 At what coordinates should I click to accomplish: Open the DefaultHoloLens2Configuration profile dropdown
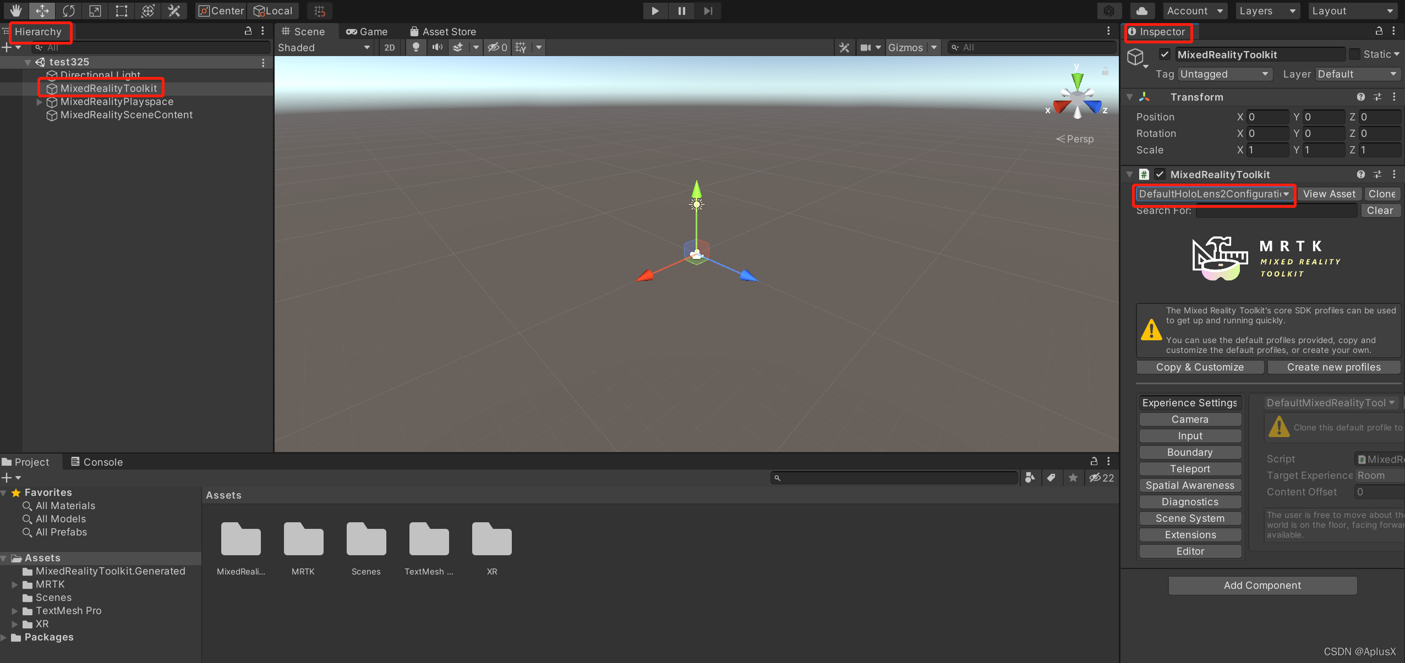coord(1213,194)
